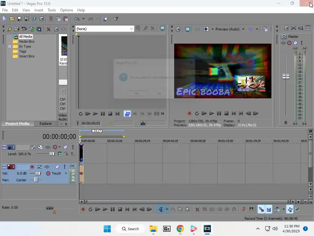Image resolution: width=314 pixels, height=236 pixels.
Task: Open the File menu
Action: click(5, 10)
